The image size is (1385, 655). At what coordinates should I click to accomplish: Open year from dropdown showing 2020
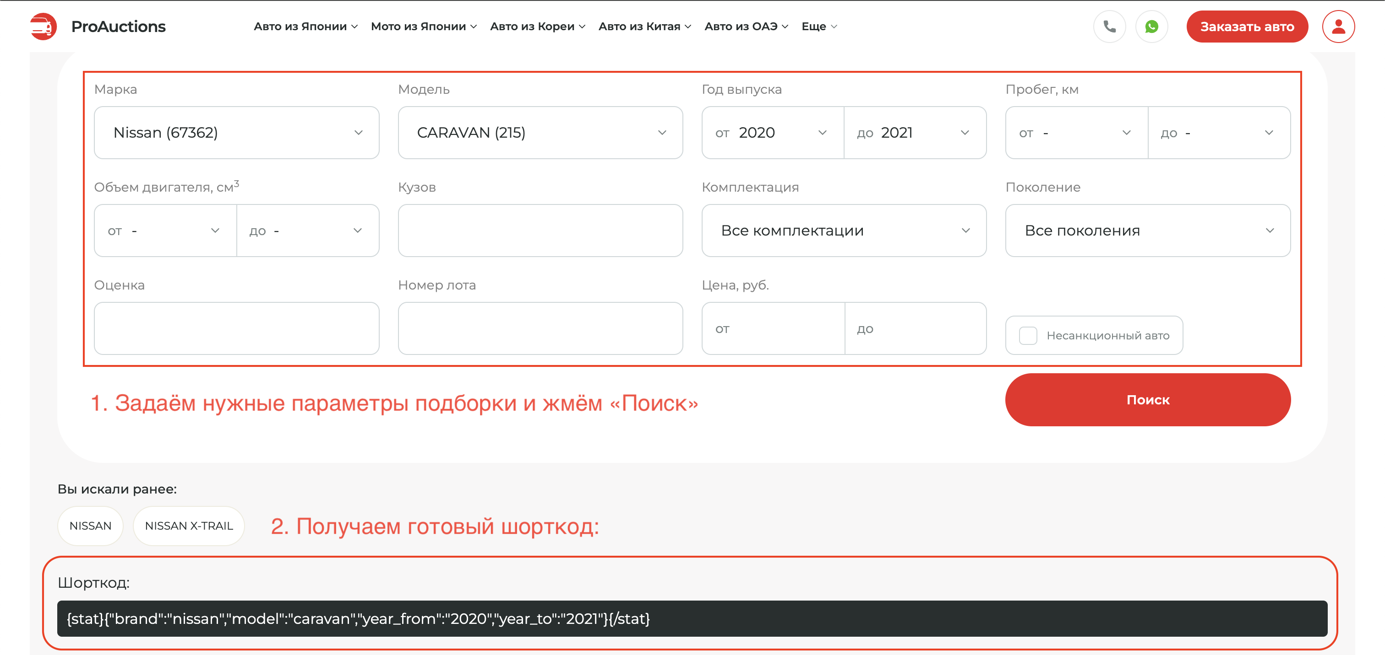point(773,133)
